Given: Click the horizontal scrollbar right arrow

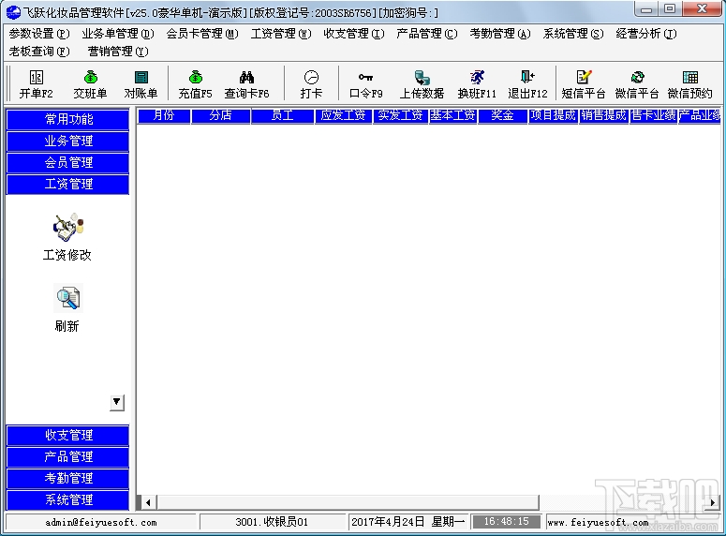Looking at the screenshot, I should 713,502.
